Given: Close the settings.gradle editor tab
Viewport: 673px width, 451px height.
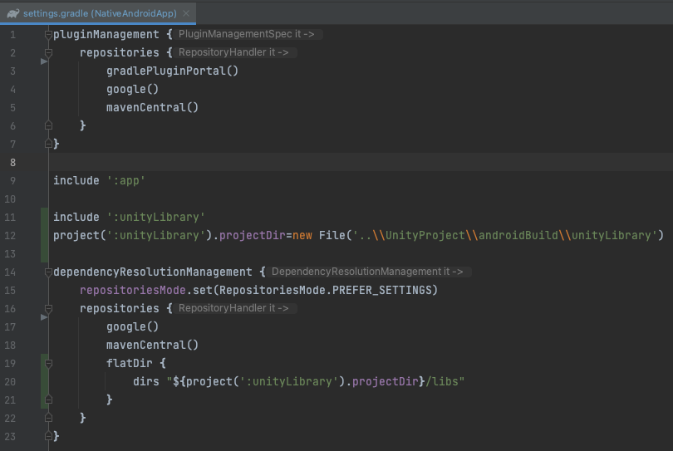Looking at the screenshot, I should (186, 13).
